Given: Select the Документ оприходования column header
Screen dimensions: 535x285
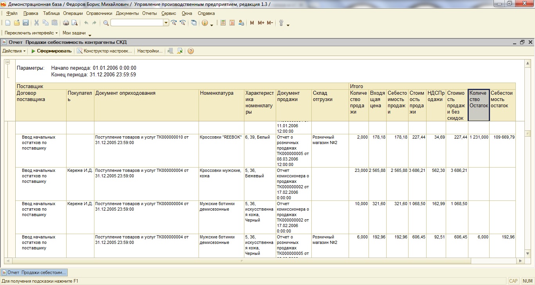Looking at the screenshot, I should point(146,105).
